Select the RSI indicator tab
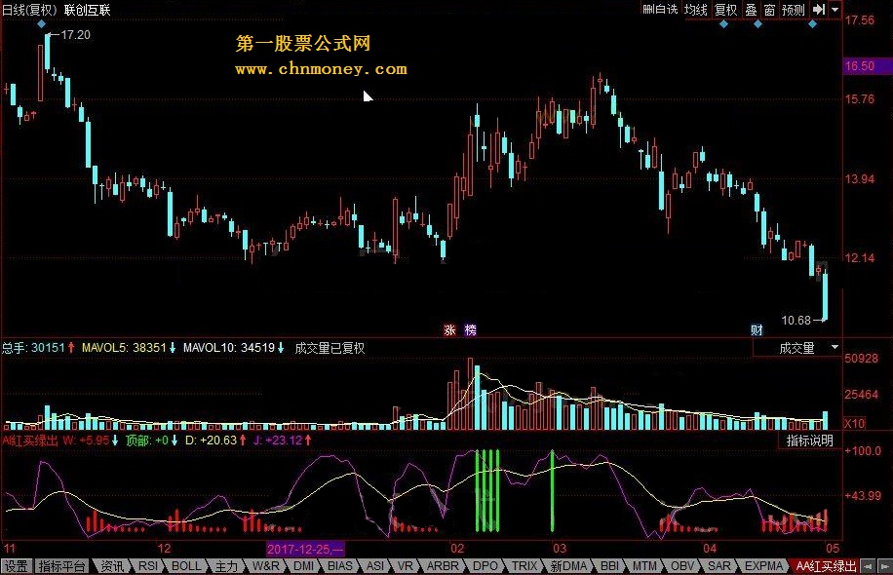 pos(148,566)
